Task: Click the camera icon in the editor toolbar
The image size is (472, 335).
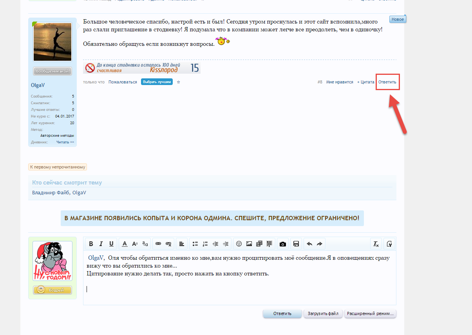Action: pos(283,244)
